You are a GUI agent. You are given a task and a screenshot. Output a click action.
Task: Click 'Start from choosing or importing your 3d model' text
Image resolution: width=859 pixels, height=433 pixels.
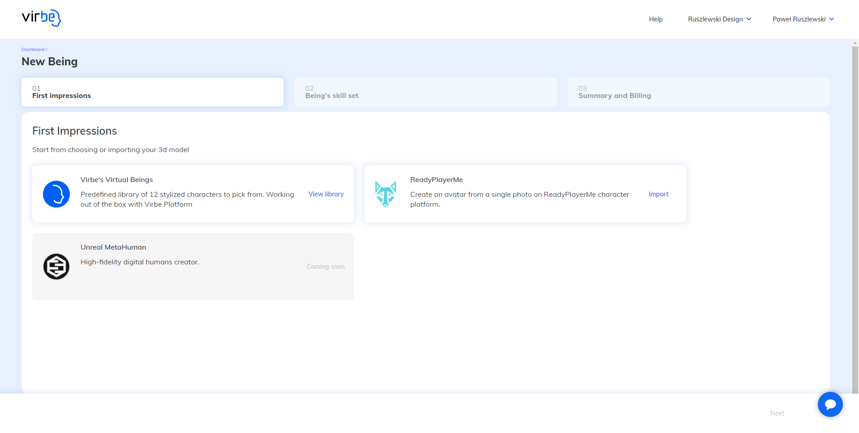click(111, 150)
